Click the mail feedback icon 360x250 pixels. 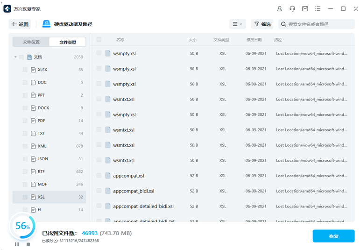(305, 9)
